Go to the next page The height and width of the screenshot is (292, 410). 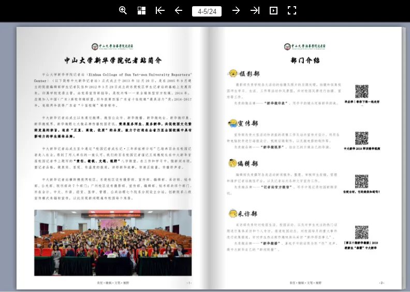pyautogui.click(x=236, y=10)
